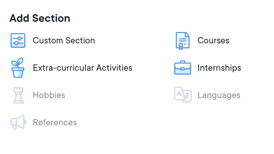The width and height of the screenshot is (274, 154).
Task: Add a Courses section
Action: click(x=213, y=40)
